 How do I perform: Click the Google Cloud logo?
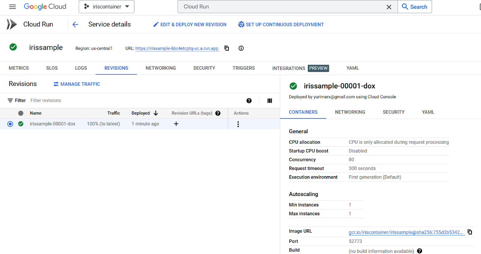(45, 7)
